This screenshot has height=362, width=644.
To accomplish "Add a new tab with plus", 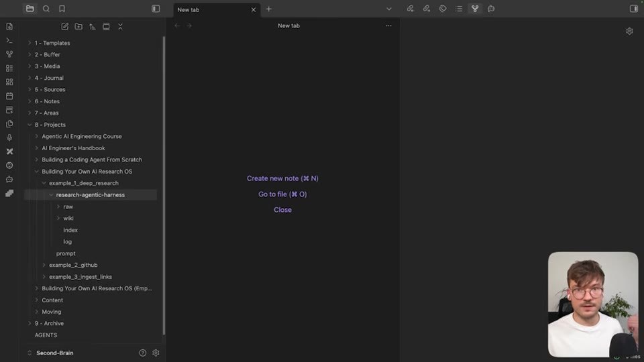I will coord(268,9).
